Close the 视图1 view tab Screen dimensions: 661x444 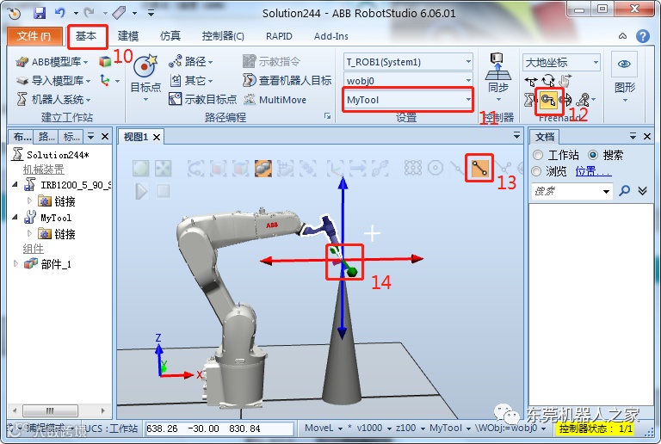157,138
